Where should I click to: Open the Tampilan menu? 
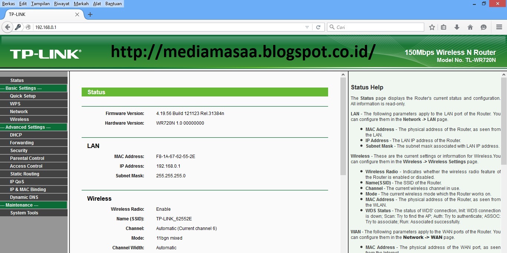tap(40, 4)
